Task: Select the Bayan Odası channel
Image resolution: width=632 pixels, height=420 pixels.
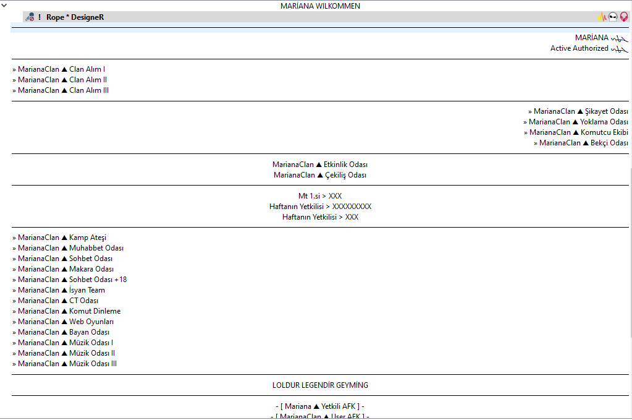Action: (61, 332)
